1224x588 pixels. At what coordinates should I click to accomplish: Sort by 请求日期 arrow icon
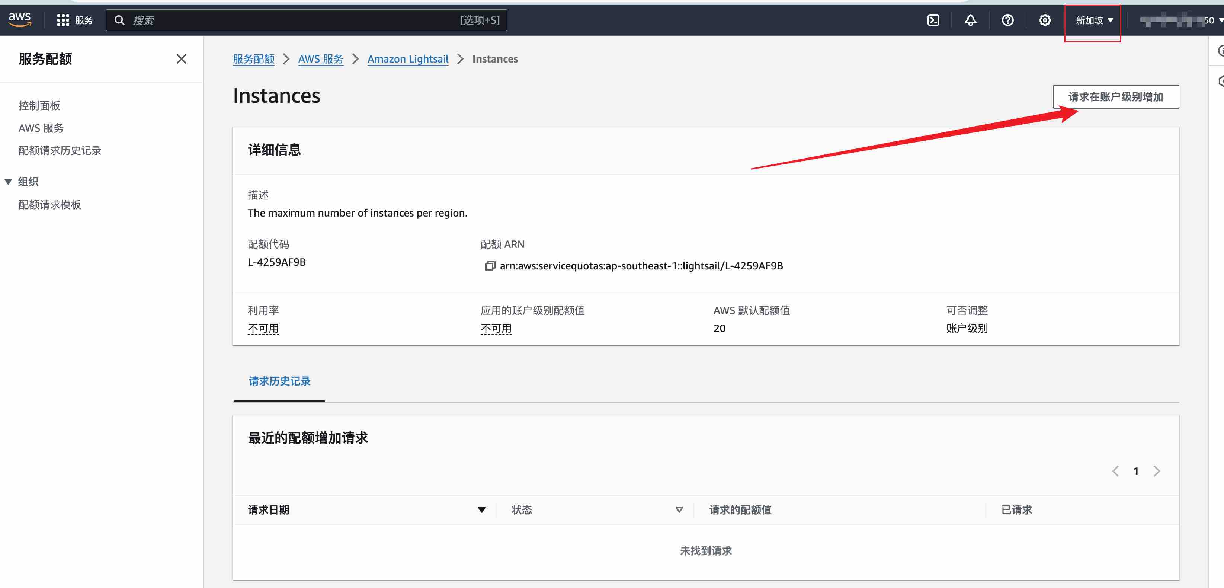[x=481, y=510]
